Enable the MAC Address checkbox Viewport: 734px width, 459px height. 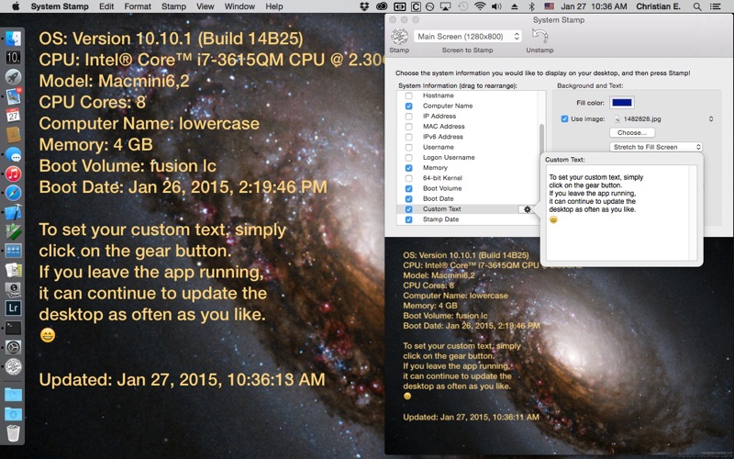tap(408, 127)
